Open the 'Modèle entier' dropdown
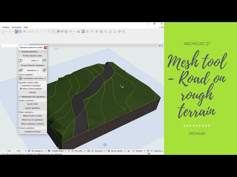The height and width of the screenshot is (177, 237). click(x=57, y=151)
